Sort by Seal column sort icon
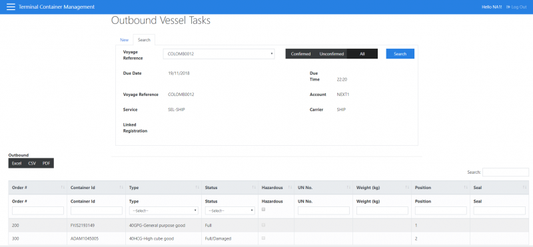 [524, 188]
